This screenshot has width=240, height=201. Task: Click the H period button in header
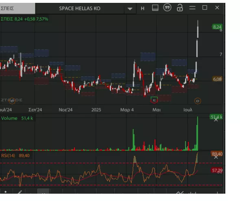(x=142, y=9)
